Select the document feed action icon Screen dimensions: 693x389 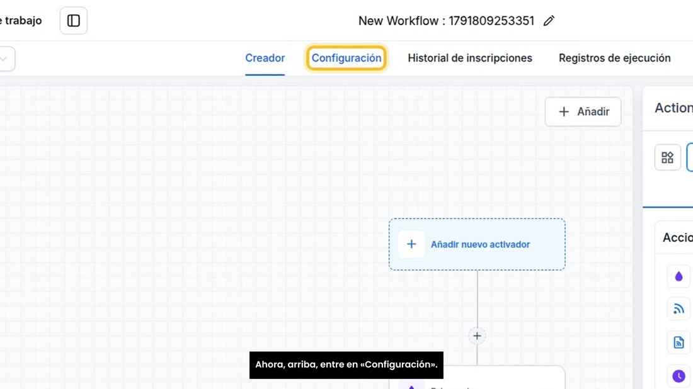(679, 342)
